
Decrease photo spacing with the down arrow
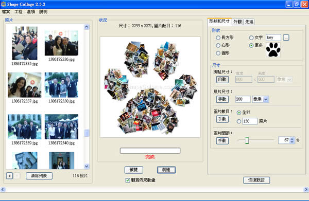coord(292,142)
